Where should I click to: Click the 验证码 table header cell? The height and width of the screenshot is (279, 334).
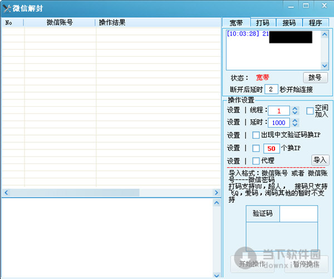pos(263,213)
